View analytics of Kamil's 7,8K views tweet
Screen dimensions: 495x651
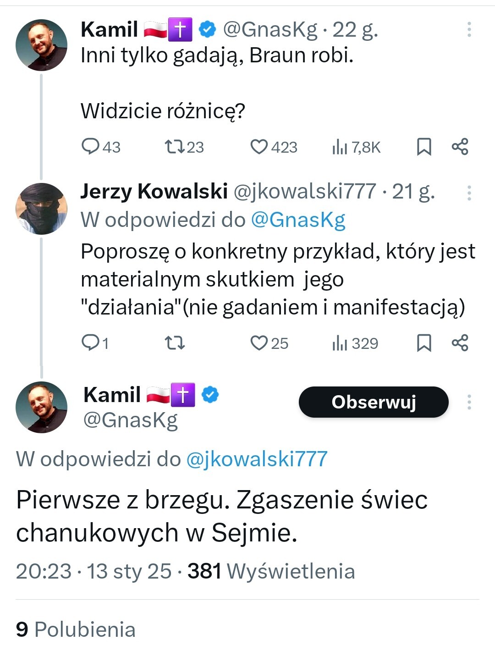tap(340, 147)
